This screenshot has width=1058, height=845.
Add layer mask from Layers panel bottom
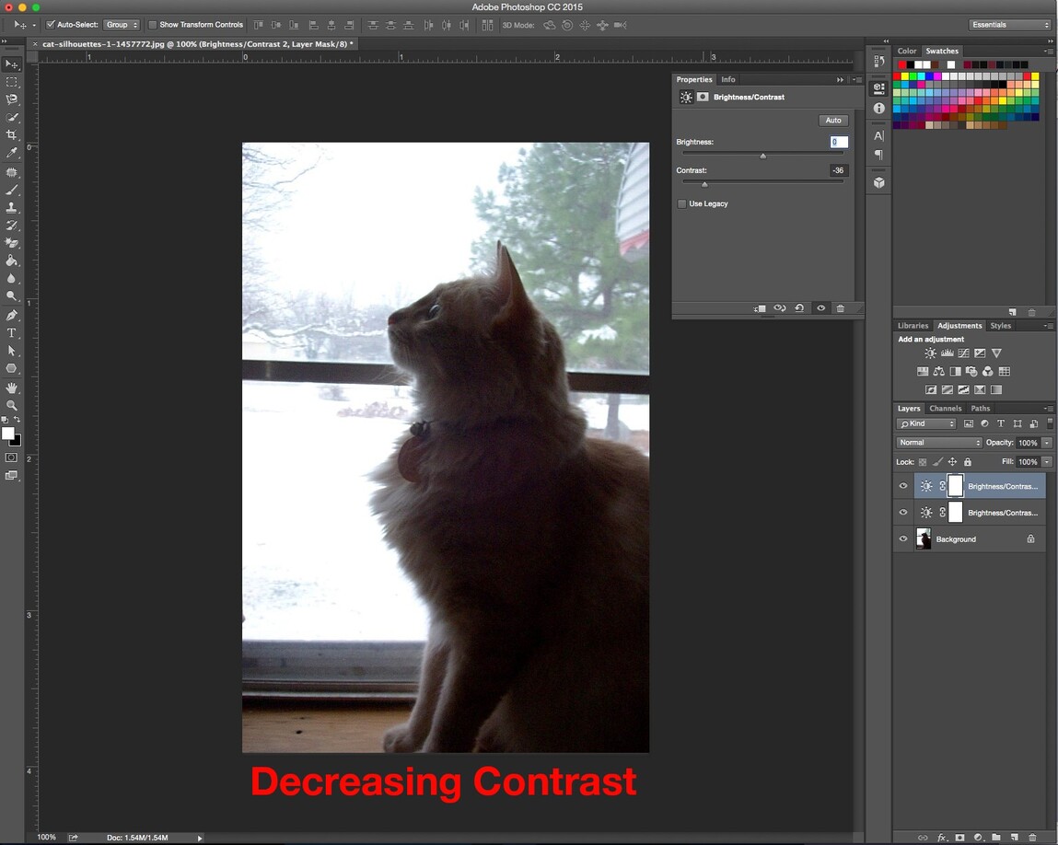[959, 837]
